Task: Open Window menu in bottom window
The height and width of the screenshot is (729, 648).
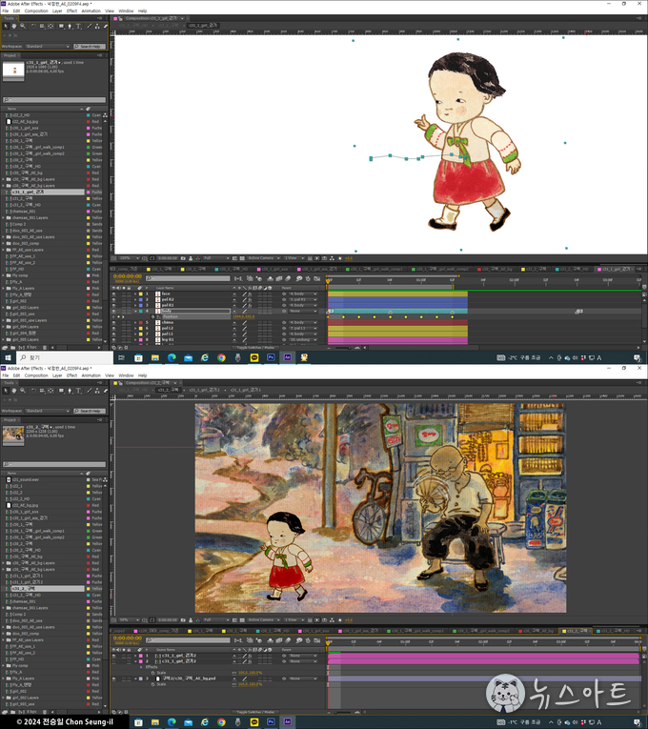Action: coord(126,375)
